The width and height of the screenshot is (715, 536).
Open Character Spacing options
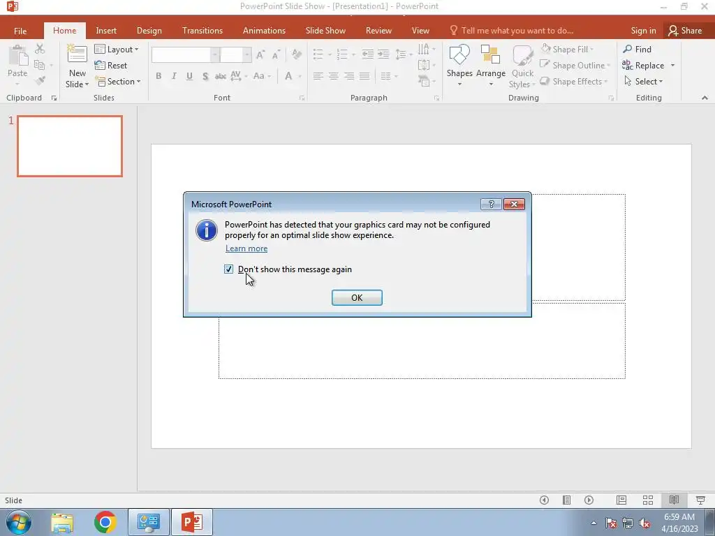coord(239,76)
